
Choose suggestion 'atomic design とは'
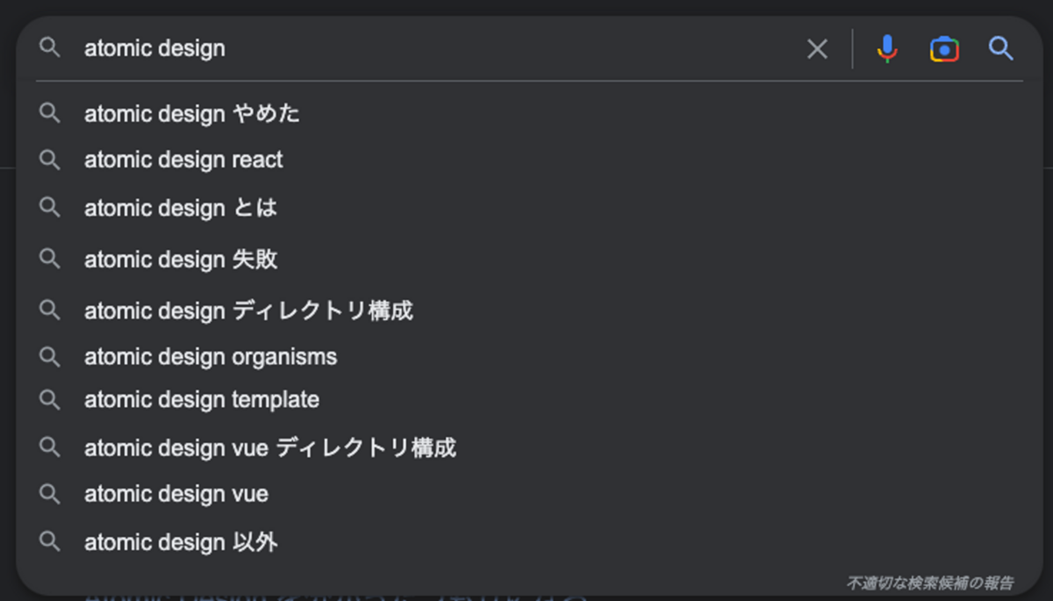526,208
